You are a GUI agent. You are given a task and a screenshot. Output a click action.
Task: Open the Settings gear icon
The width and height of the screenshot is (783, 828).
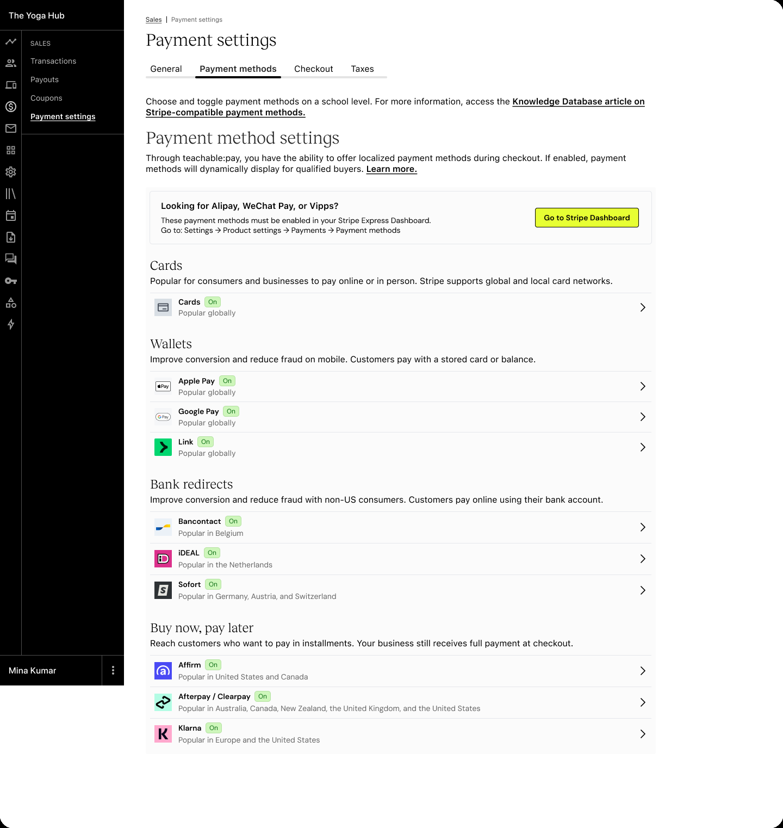pos(11,172)
